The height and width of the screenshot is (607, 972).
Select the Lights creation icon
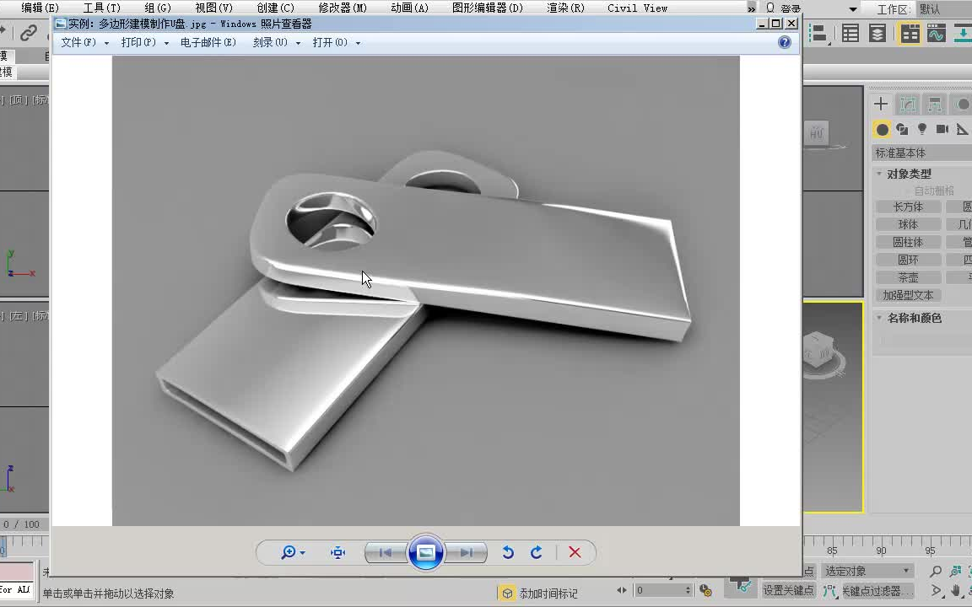tap(921, 131)
